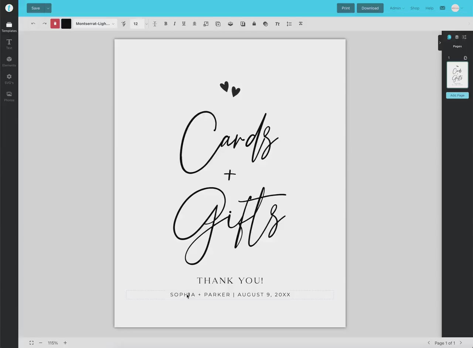Toggle Italic formatting
The width and height of the screenshot is (473, 348).
pyautogui.click(x=174, y=24)
